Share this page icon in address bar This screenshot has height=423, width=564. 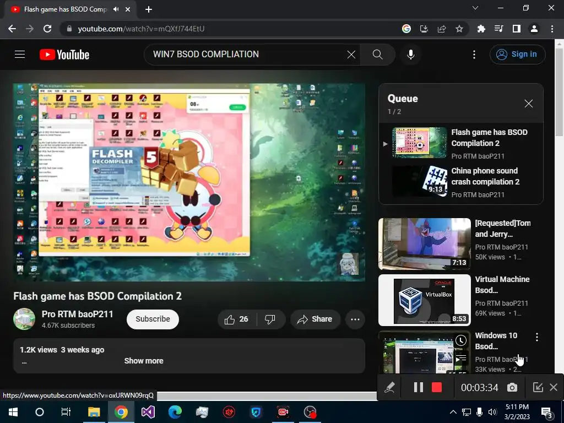point(442,29)
